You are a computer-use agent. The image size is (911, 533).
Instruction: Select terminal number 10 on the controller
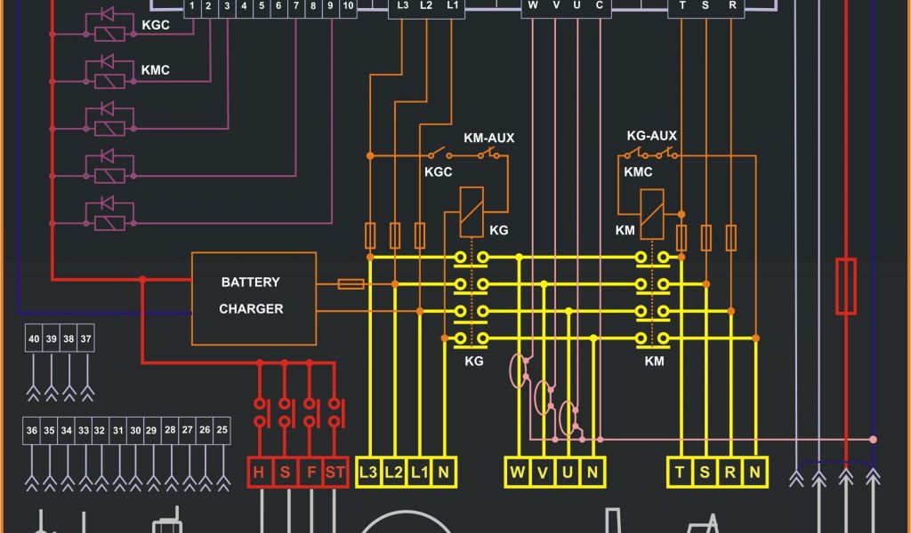(x=347, y=6)
